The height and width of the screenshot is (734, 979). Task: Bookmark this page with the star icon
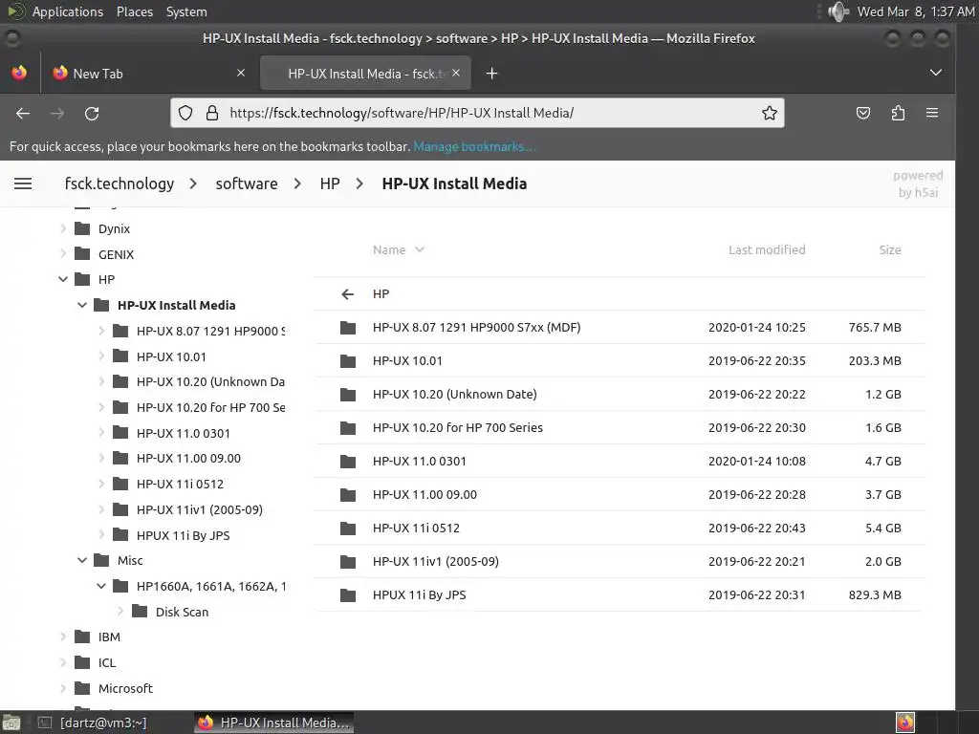coord(770,113)
